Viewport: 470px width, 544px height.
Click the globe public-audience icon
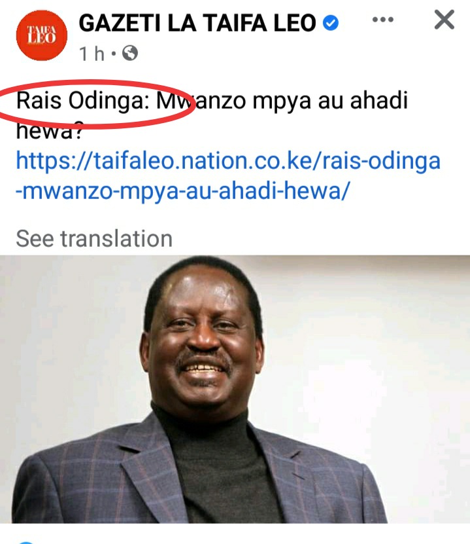[x=130, y=53]
